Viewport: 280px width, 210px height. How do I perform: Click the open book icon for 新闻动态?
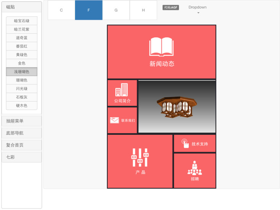pyautogui.click(x=161, y=47)
